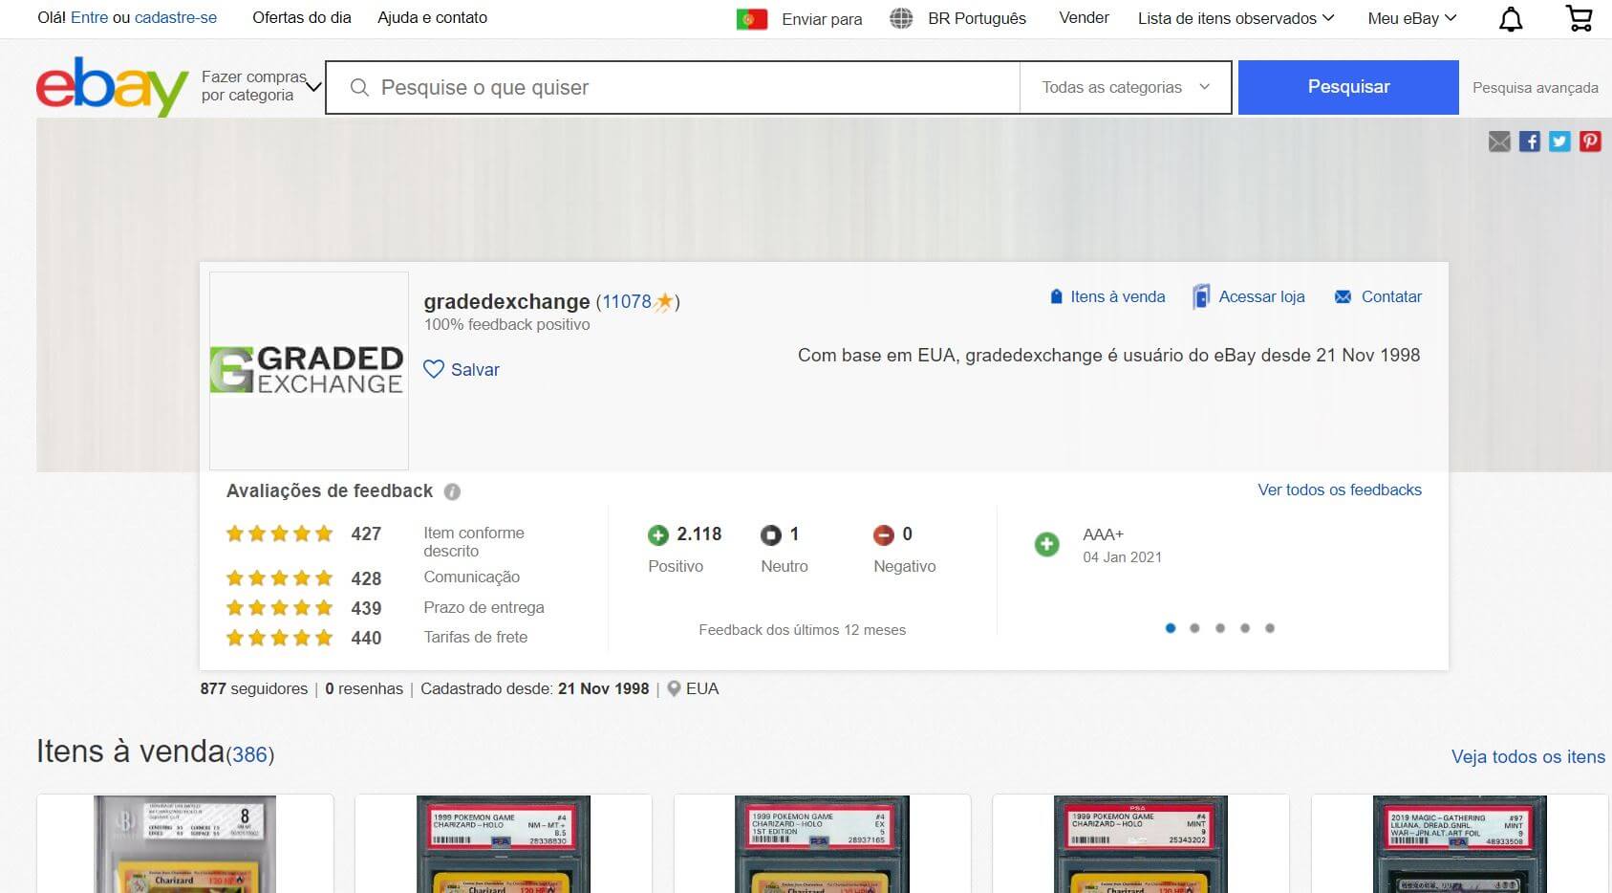Click Enviar para

click(822, 19)
